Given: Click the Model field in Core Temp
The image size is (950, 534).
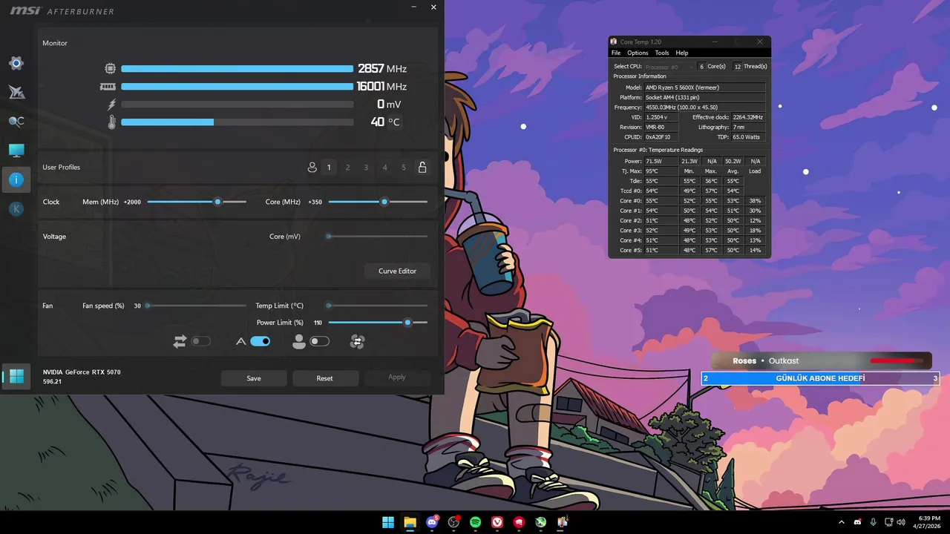Looking at the screenshot, I should 704,88.
